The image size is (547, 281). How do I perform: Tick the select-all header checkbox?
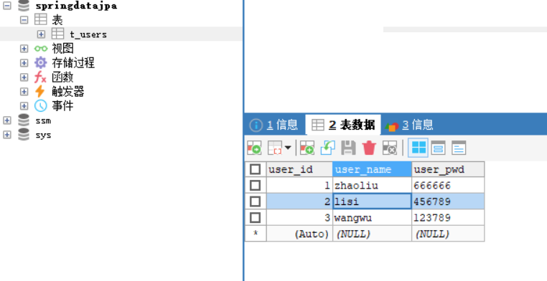(256, 170)
